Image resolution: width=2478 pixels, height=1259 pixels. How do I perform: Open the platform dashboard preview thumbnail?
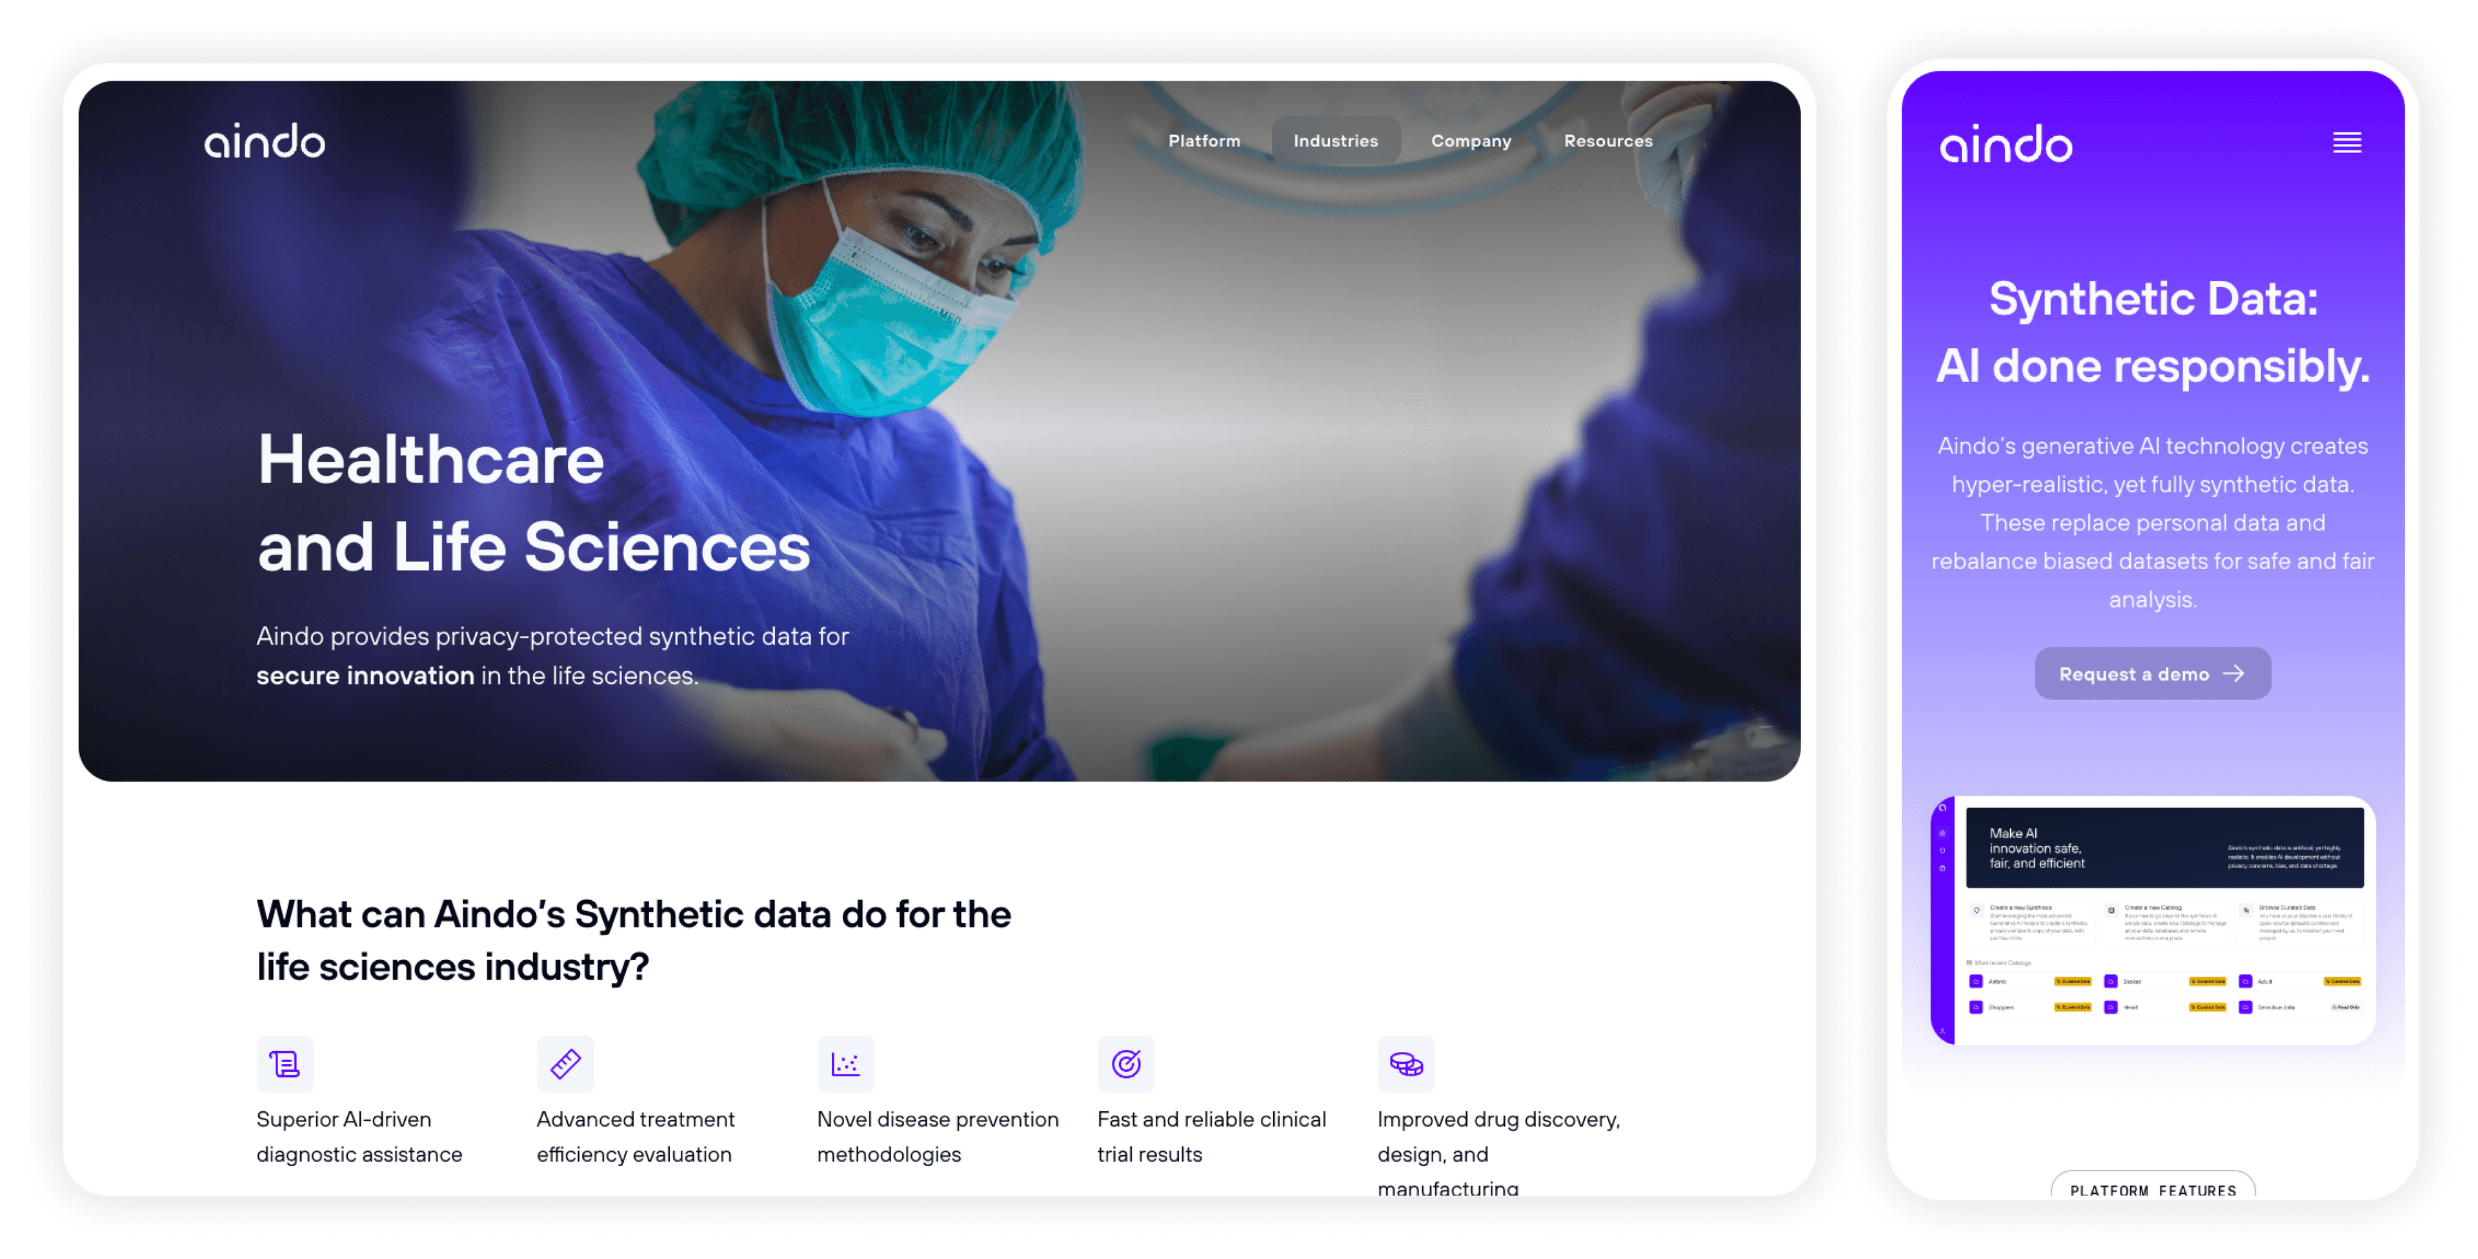pyautogui.click(x=2152, y=920)
